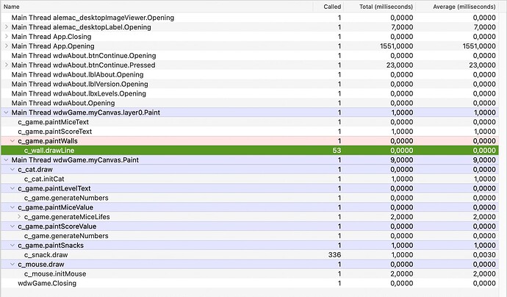Click the 9,0000 average for myCanvas.Paint
The width and height of the screenshot is (507, 297).
pyautogui.click(x=484, y=160)
